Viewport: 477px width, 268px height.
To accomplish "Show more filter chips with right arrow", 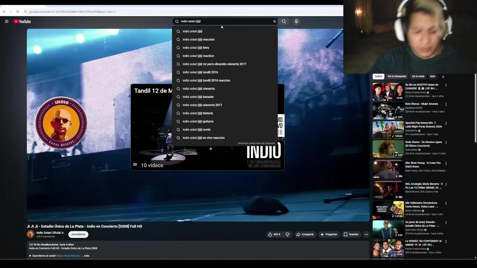I will coord(443,76).
